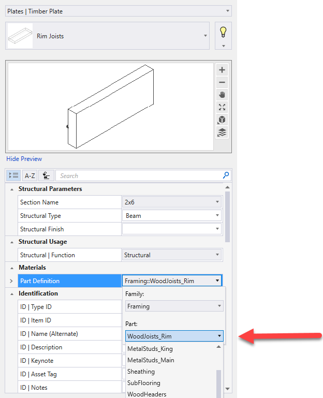Click the part list scrollbar thumb
This screenshot has height=398, width=323.
pyautogui.click(x=218, y=384)
